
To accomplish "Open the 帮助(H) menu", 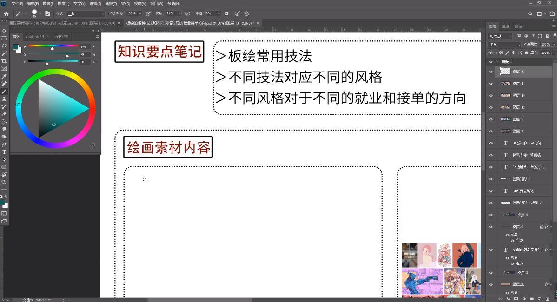I will click(173, 4).
